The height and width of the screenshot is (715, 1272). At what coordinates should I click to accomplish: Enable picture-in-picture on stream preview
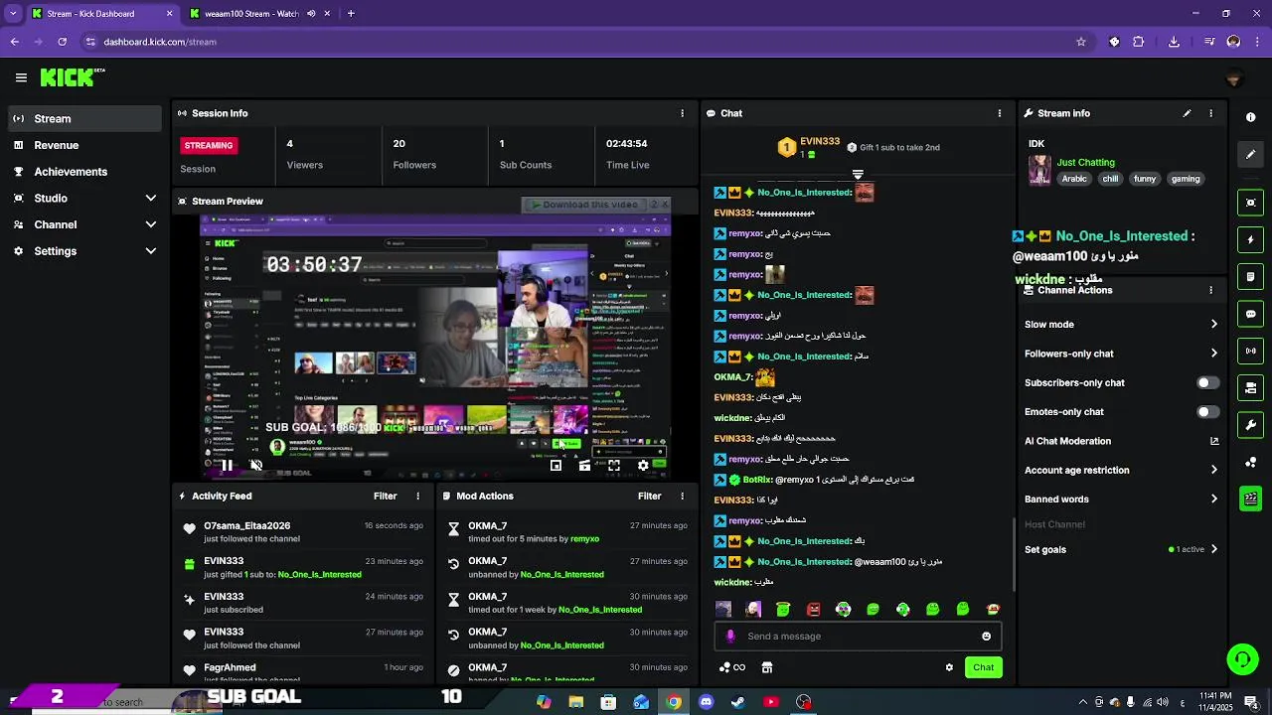(x=556, y=465)
